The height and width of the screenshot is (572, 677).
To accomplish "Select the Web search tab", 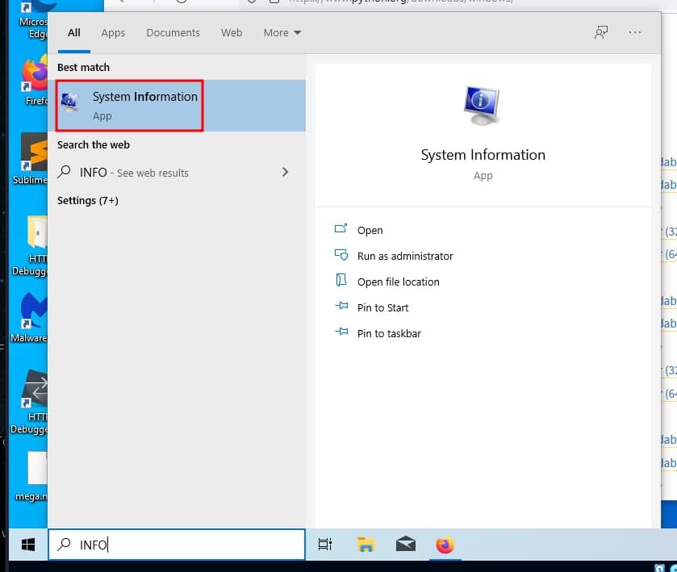I will (x=232, y=33).
